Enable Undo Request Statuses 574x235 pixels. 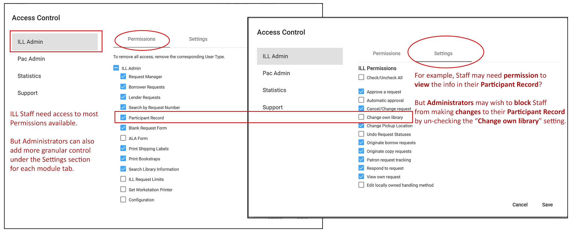pyautogui.click(x=361, y=134)
